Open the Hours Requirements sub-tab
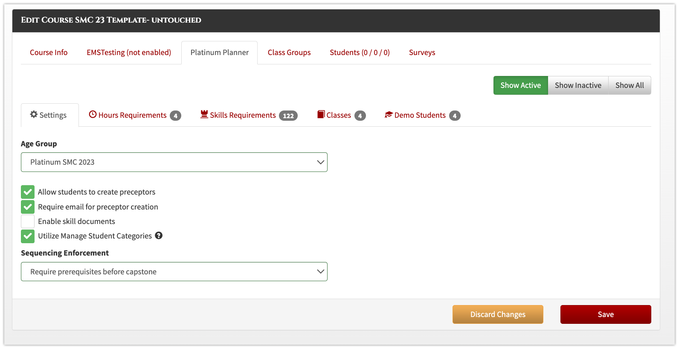The image size is (679, 349). click(x=135, y=115)
